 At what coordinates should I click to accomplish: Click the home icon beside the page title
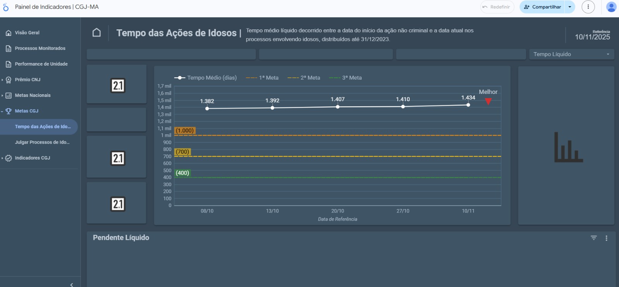(97, 33)
